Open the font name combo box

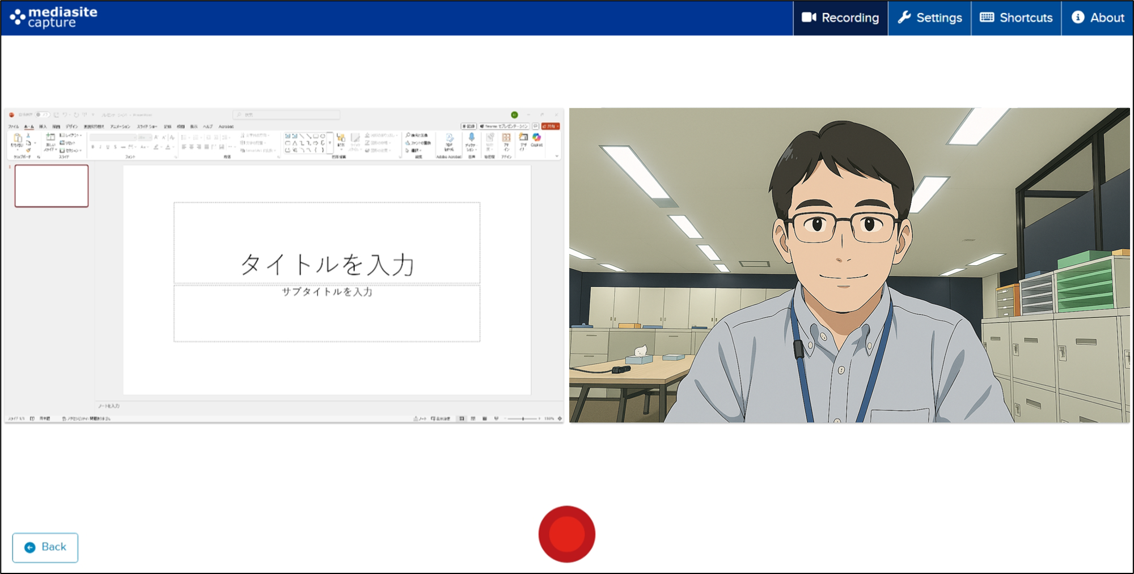pos(113,138)
